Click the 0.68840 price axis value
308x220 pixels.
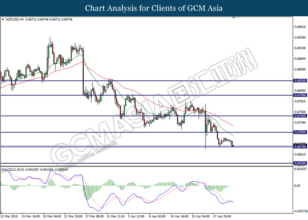pyautogui.click(x=300, y=59)
